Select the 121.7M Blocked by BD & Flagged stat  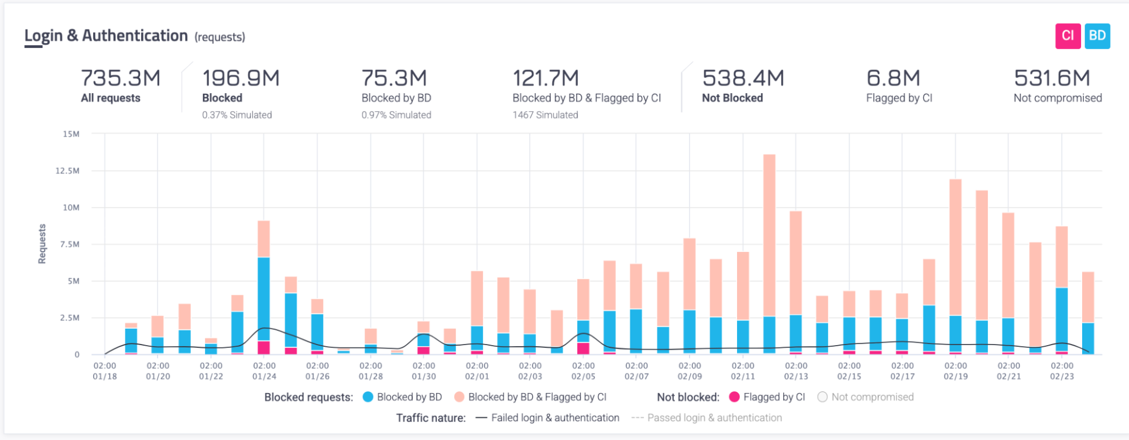click(587, 94)
